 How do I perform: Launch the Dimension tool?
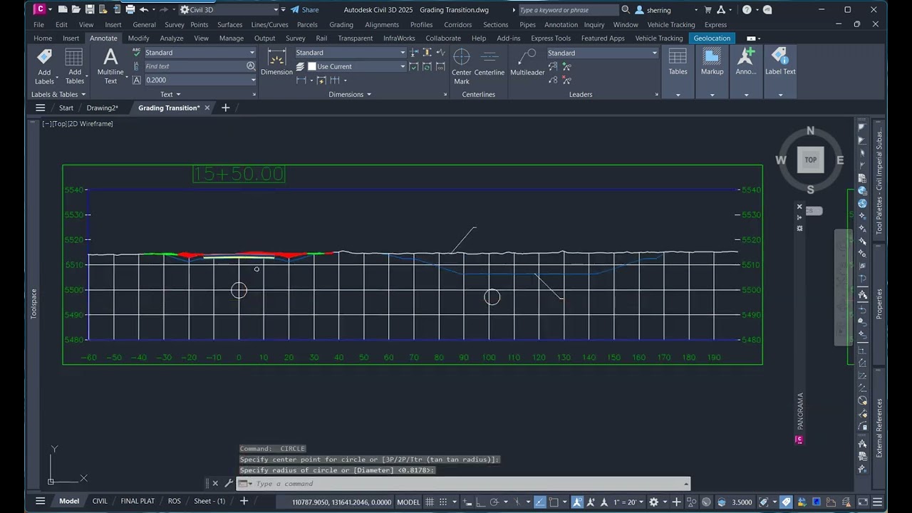click(276, 62)
